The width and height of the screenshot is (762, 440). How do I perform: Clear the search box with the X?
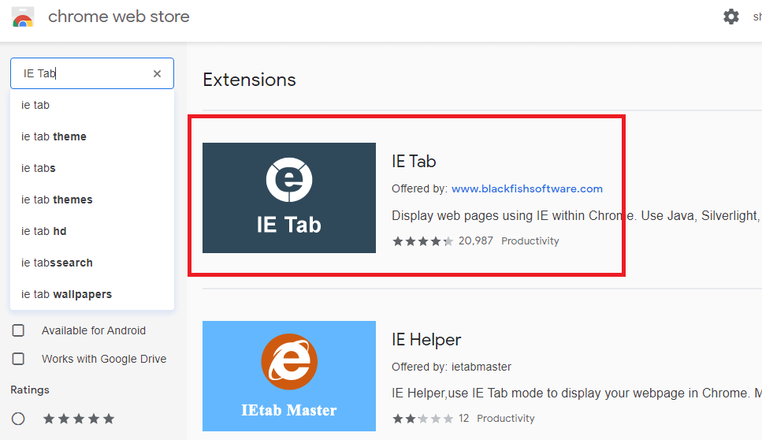pyautogui.click(x=157, y=73)
